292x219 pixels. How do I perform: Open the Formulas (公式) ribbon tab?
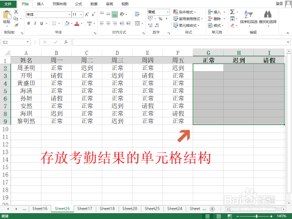(x=79, y=4)
